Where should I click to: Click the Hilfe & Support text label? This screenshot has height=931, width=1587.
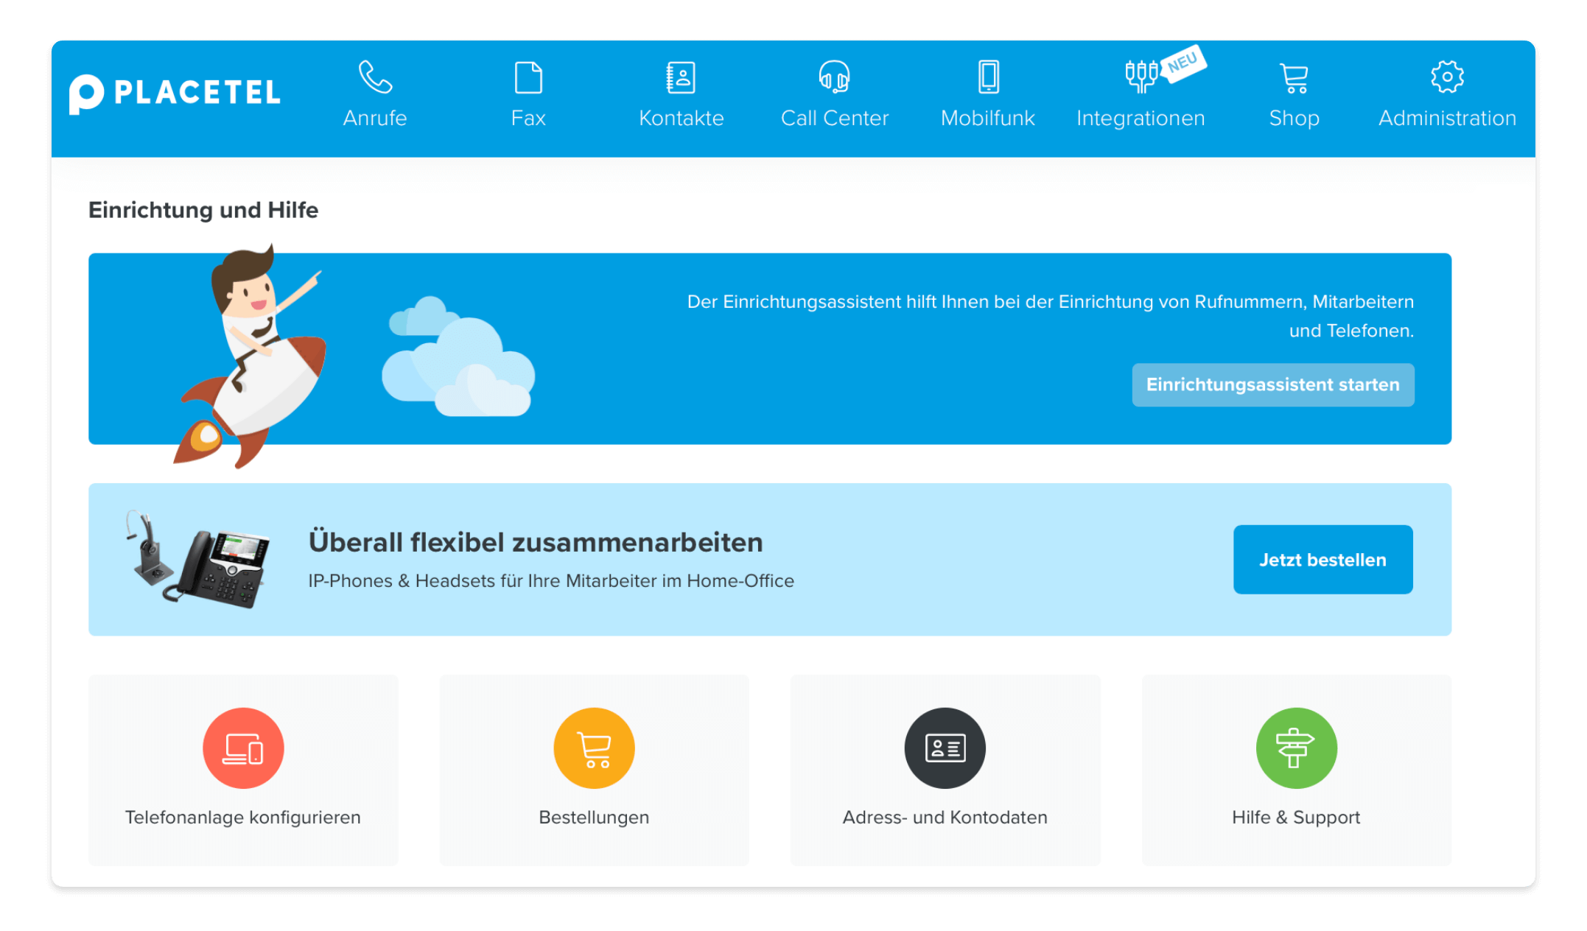(x=1296, y=818)
